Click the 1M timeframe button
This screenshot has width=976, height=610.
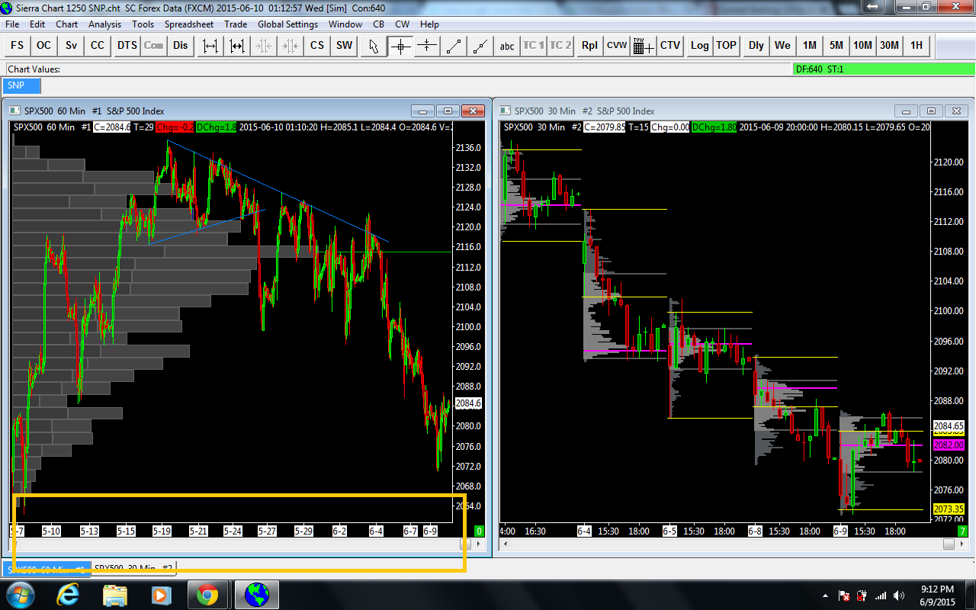tap(810, 45)
